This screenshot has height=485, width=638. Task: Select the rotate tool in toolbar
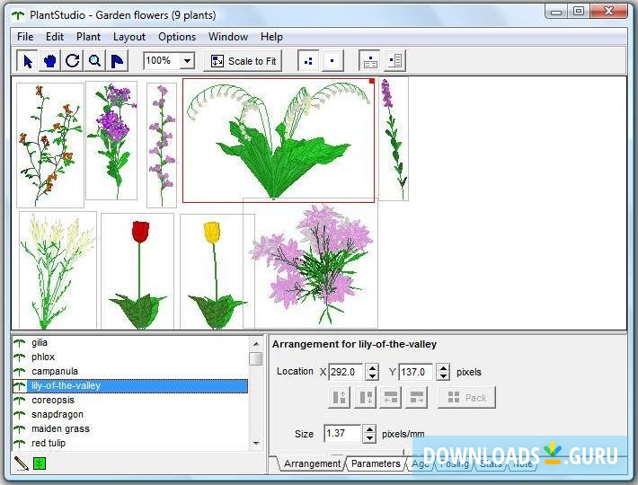click(x=72, y=61)
